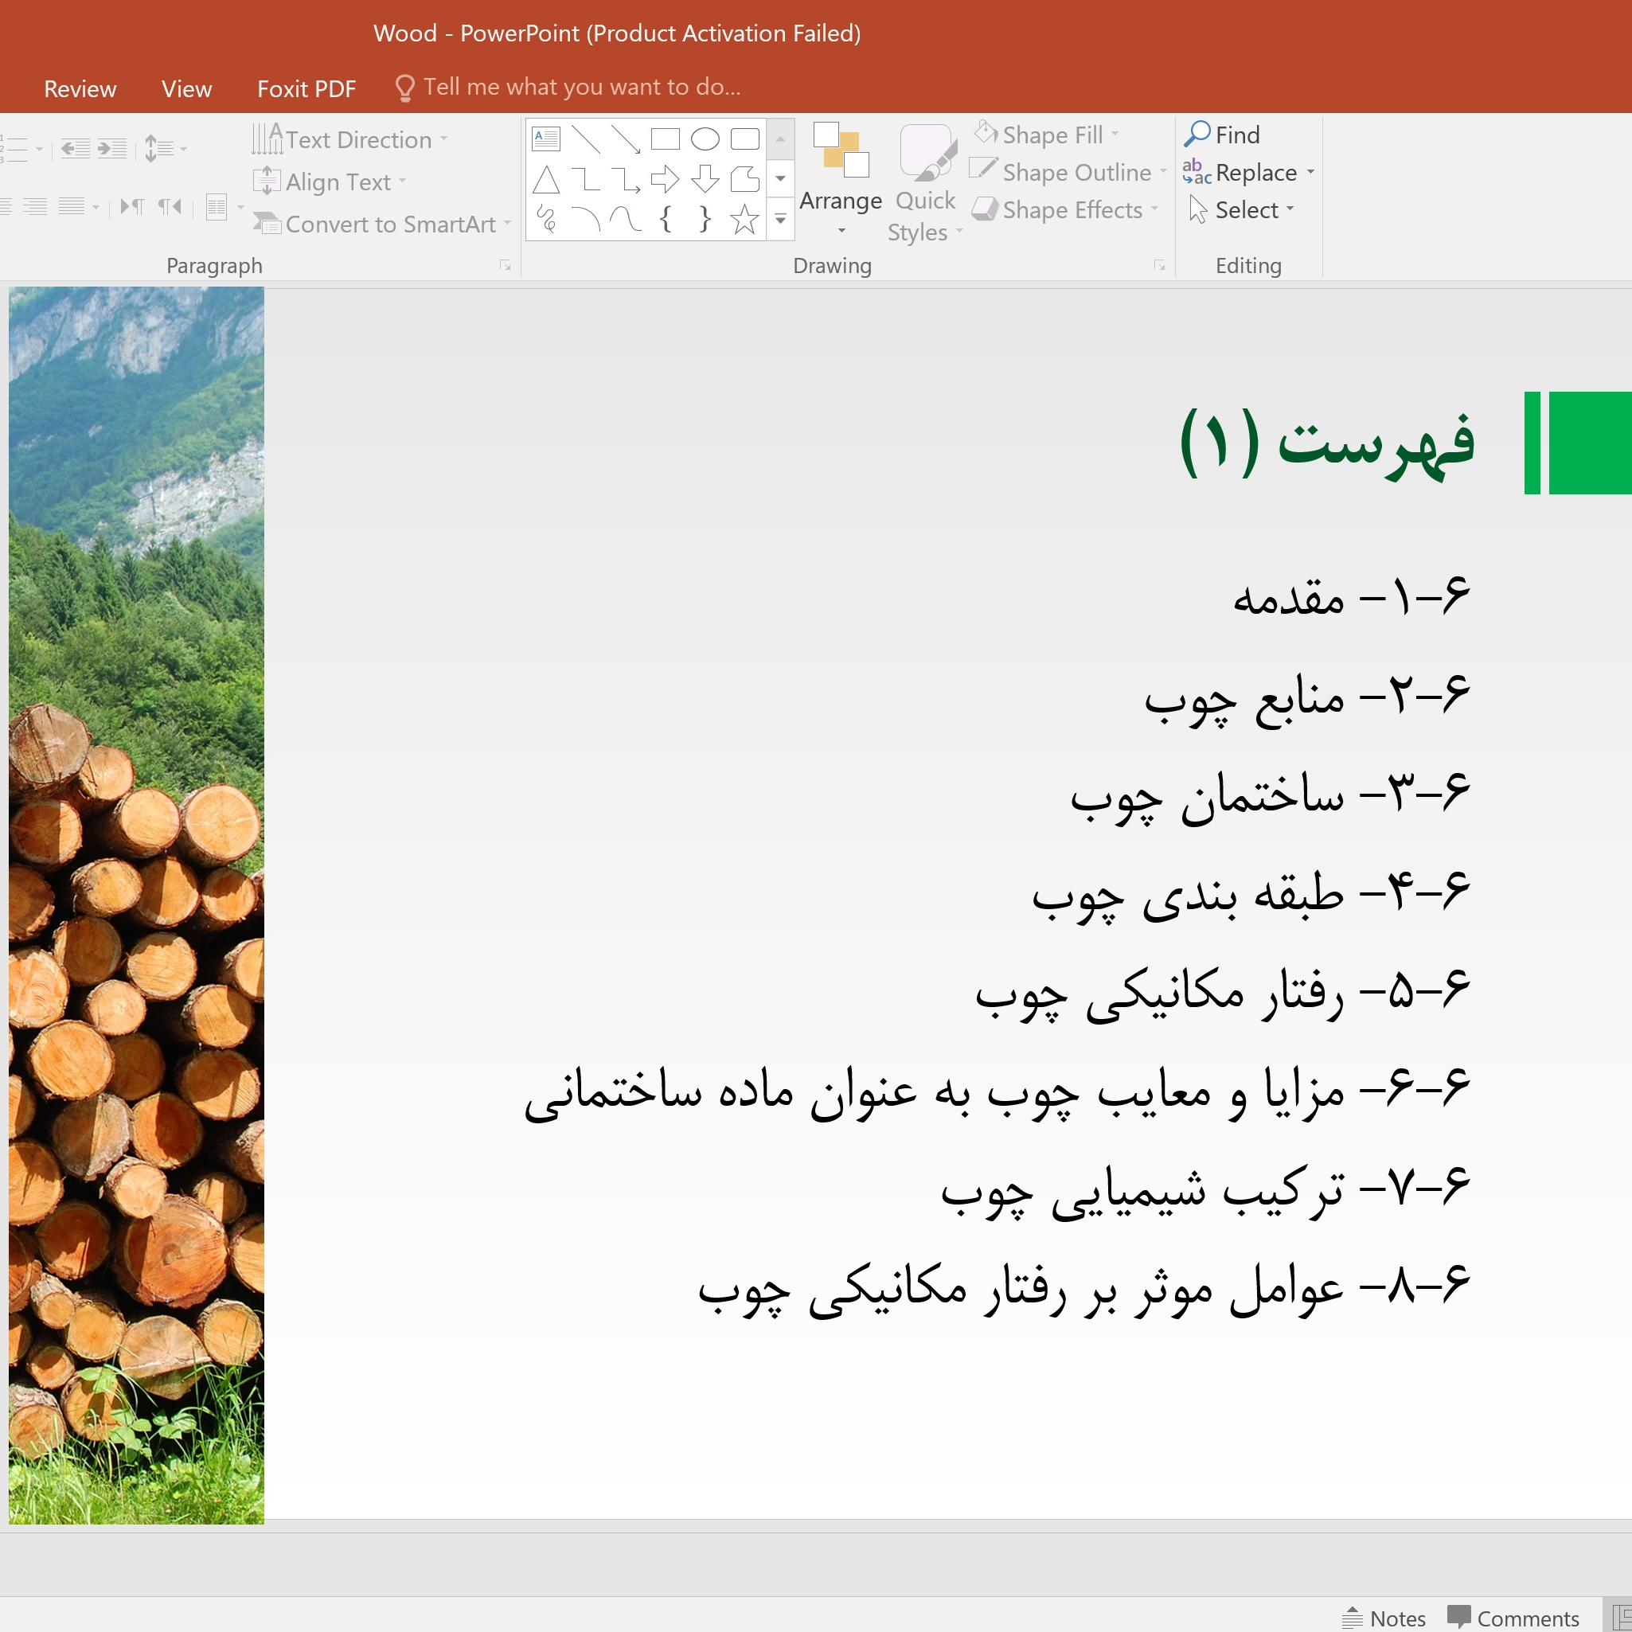
Task: Click the decrease list level icon
Action: click(x=75, y=150)
